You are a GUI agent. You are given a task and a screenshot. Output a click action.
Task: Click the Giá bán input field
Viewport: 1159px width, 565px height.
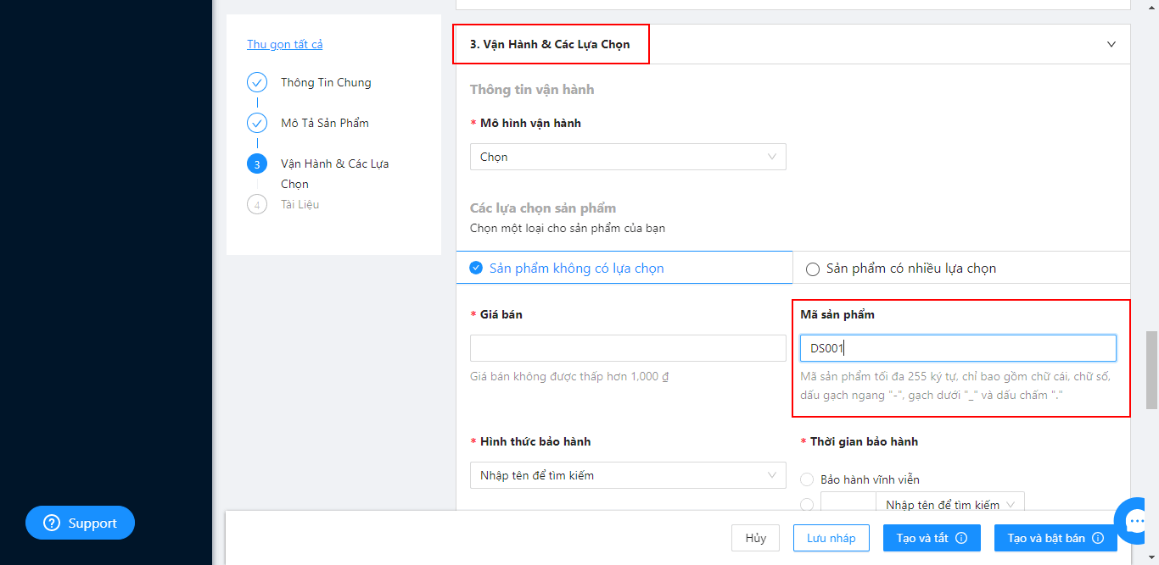click(628, 348)
